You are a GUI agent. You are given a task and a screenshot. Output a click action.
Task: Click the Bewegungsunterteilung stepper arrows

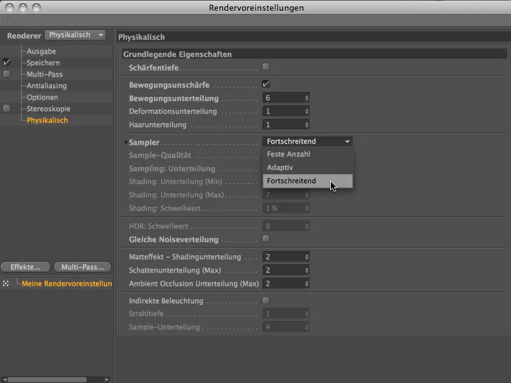tap(307, 98)
